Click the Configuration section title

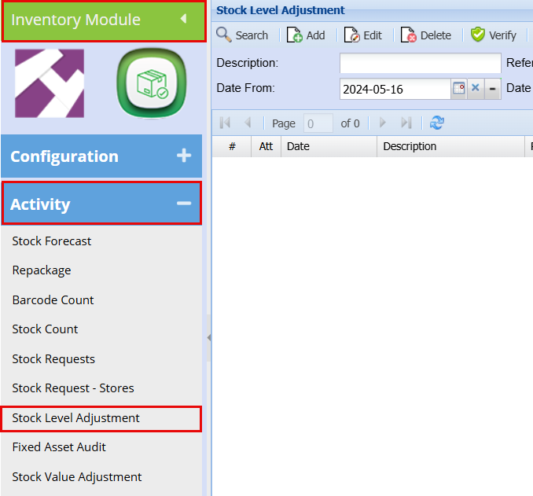[x=64, y=156]
